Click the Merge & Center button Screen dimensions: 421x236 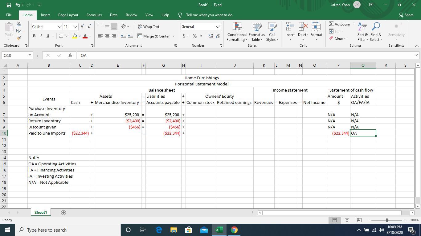pyautogui.click(x=154, y=36)
